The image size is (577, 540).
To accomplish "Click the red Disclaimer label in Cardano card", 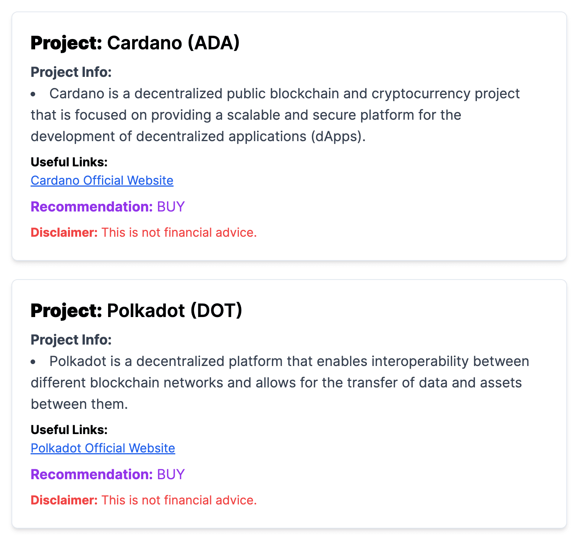I will (x=64, y=233).
